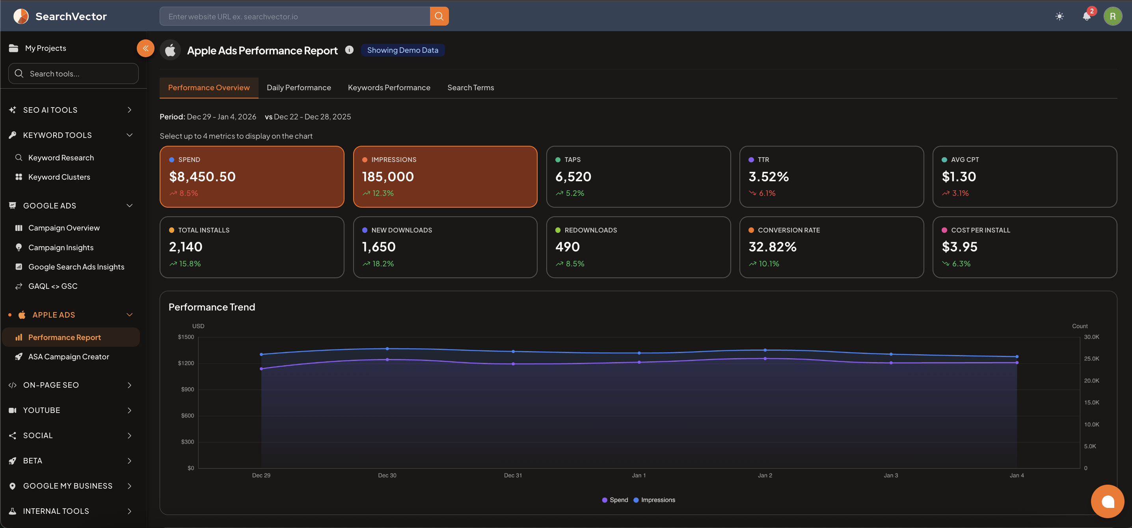Select the Redownloads metric card
This screenshot has width=1132, height=528.
pyautogui.click(x=638, y=247)
